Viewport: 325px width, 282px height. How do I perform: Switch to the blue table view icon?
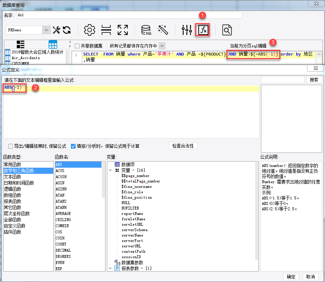[x=53, y=44]
